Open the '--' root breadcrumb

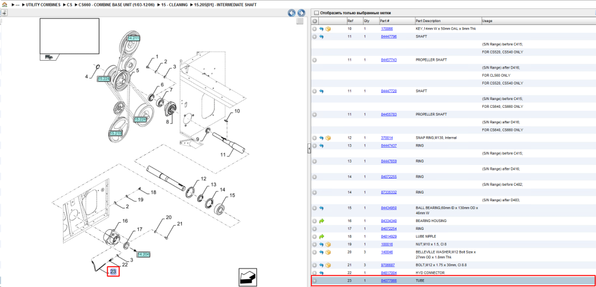pos(17,5)
